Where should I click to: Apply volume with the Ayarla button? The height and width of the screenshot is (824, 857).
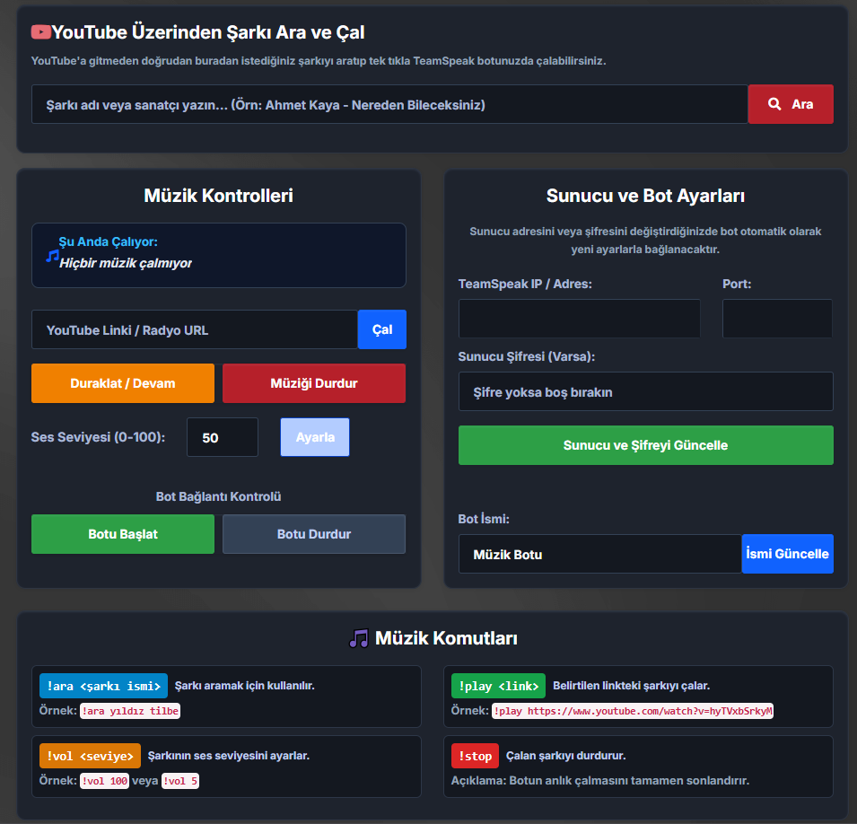(315, 437)
